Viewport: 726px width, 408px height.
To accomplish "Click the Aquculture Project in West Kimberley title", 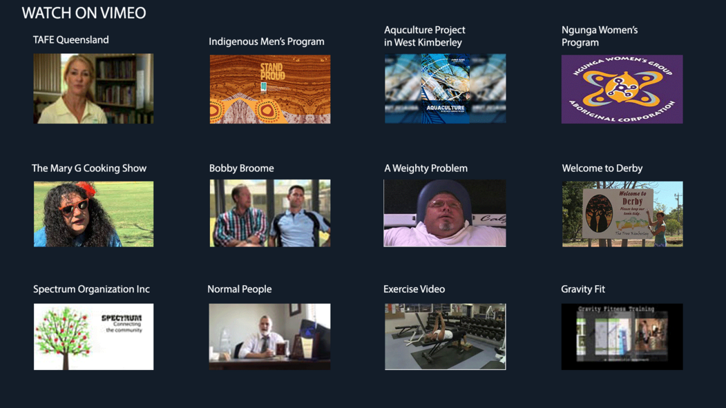I will point(425,36).
